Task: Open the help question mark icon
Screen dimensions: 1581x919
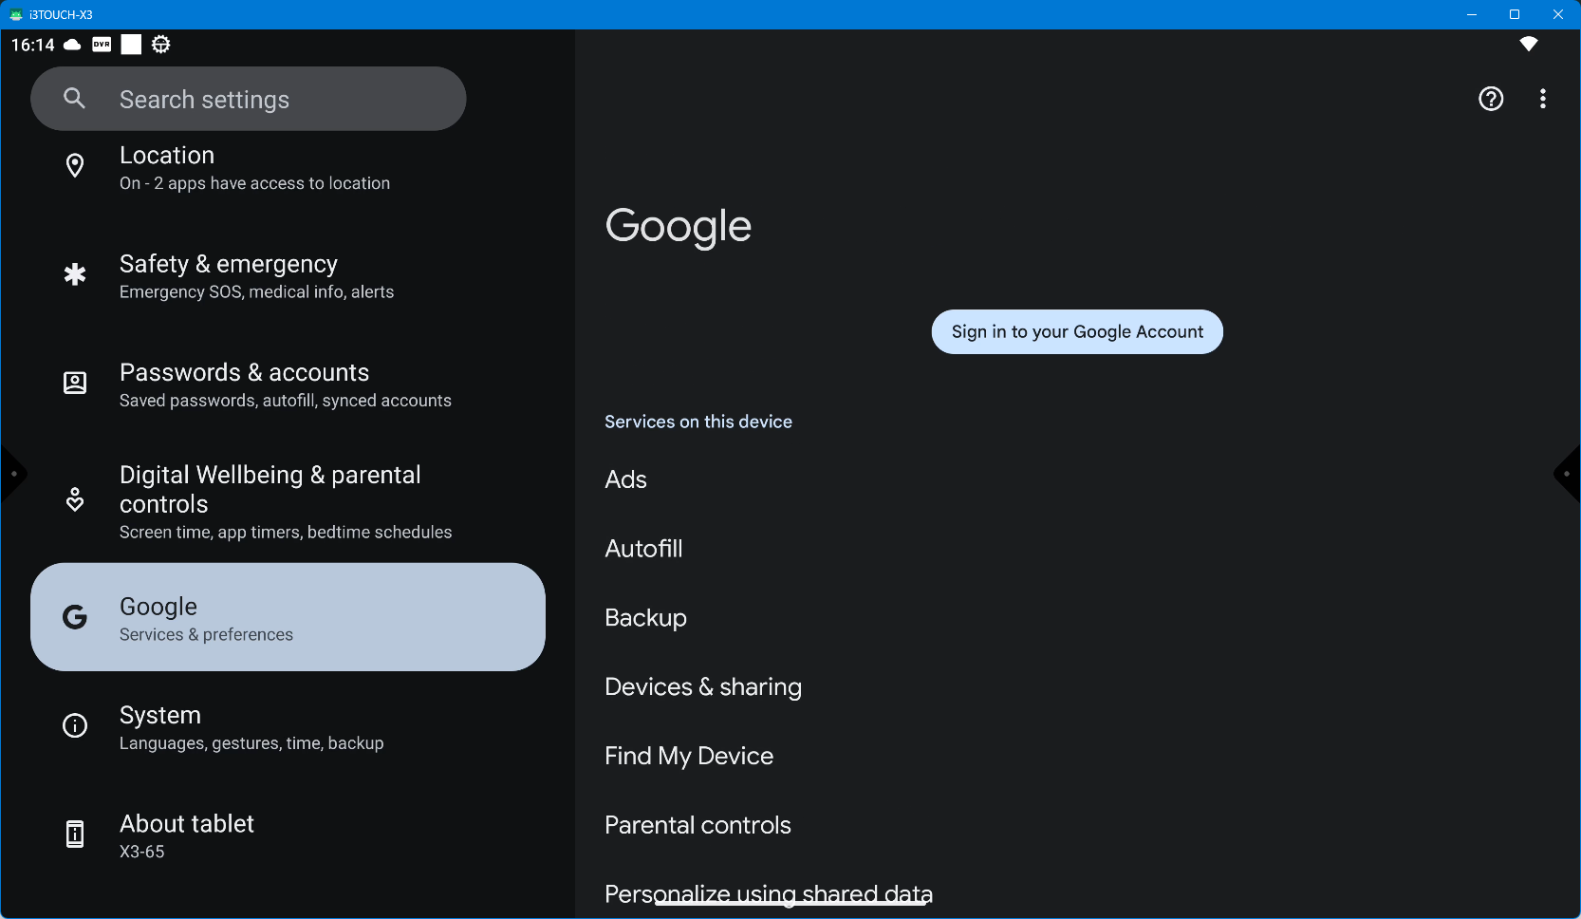Action: click(1491, 99)
